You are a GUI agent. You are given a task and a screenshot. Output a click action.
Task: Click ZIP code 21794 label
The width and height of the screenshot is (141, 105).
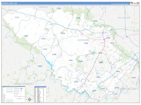(x=63, y=33)
